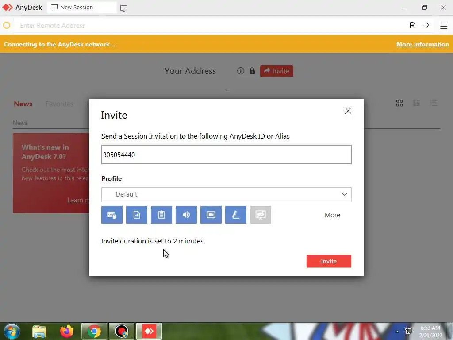Close the Invite dialog
This screenshot has width=453, height=340.
pos(348,111)
